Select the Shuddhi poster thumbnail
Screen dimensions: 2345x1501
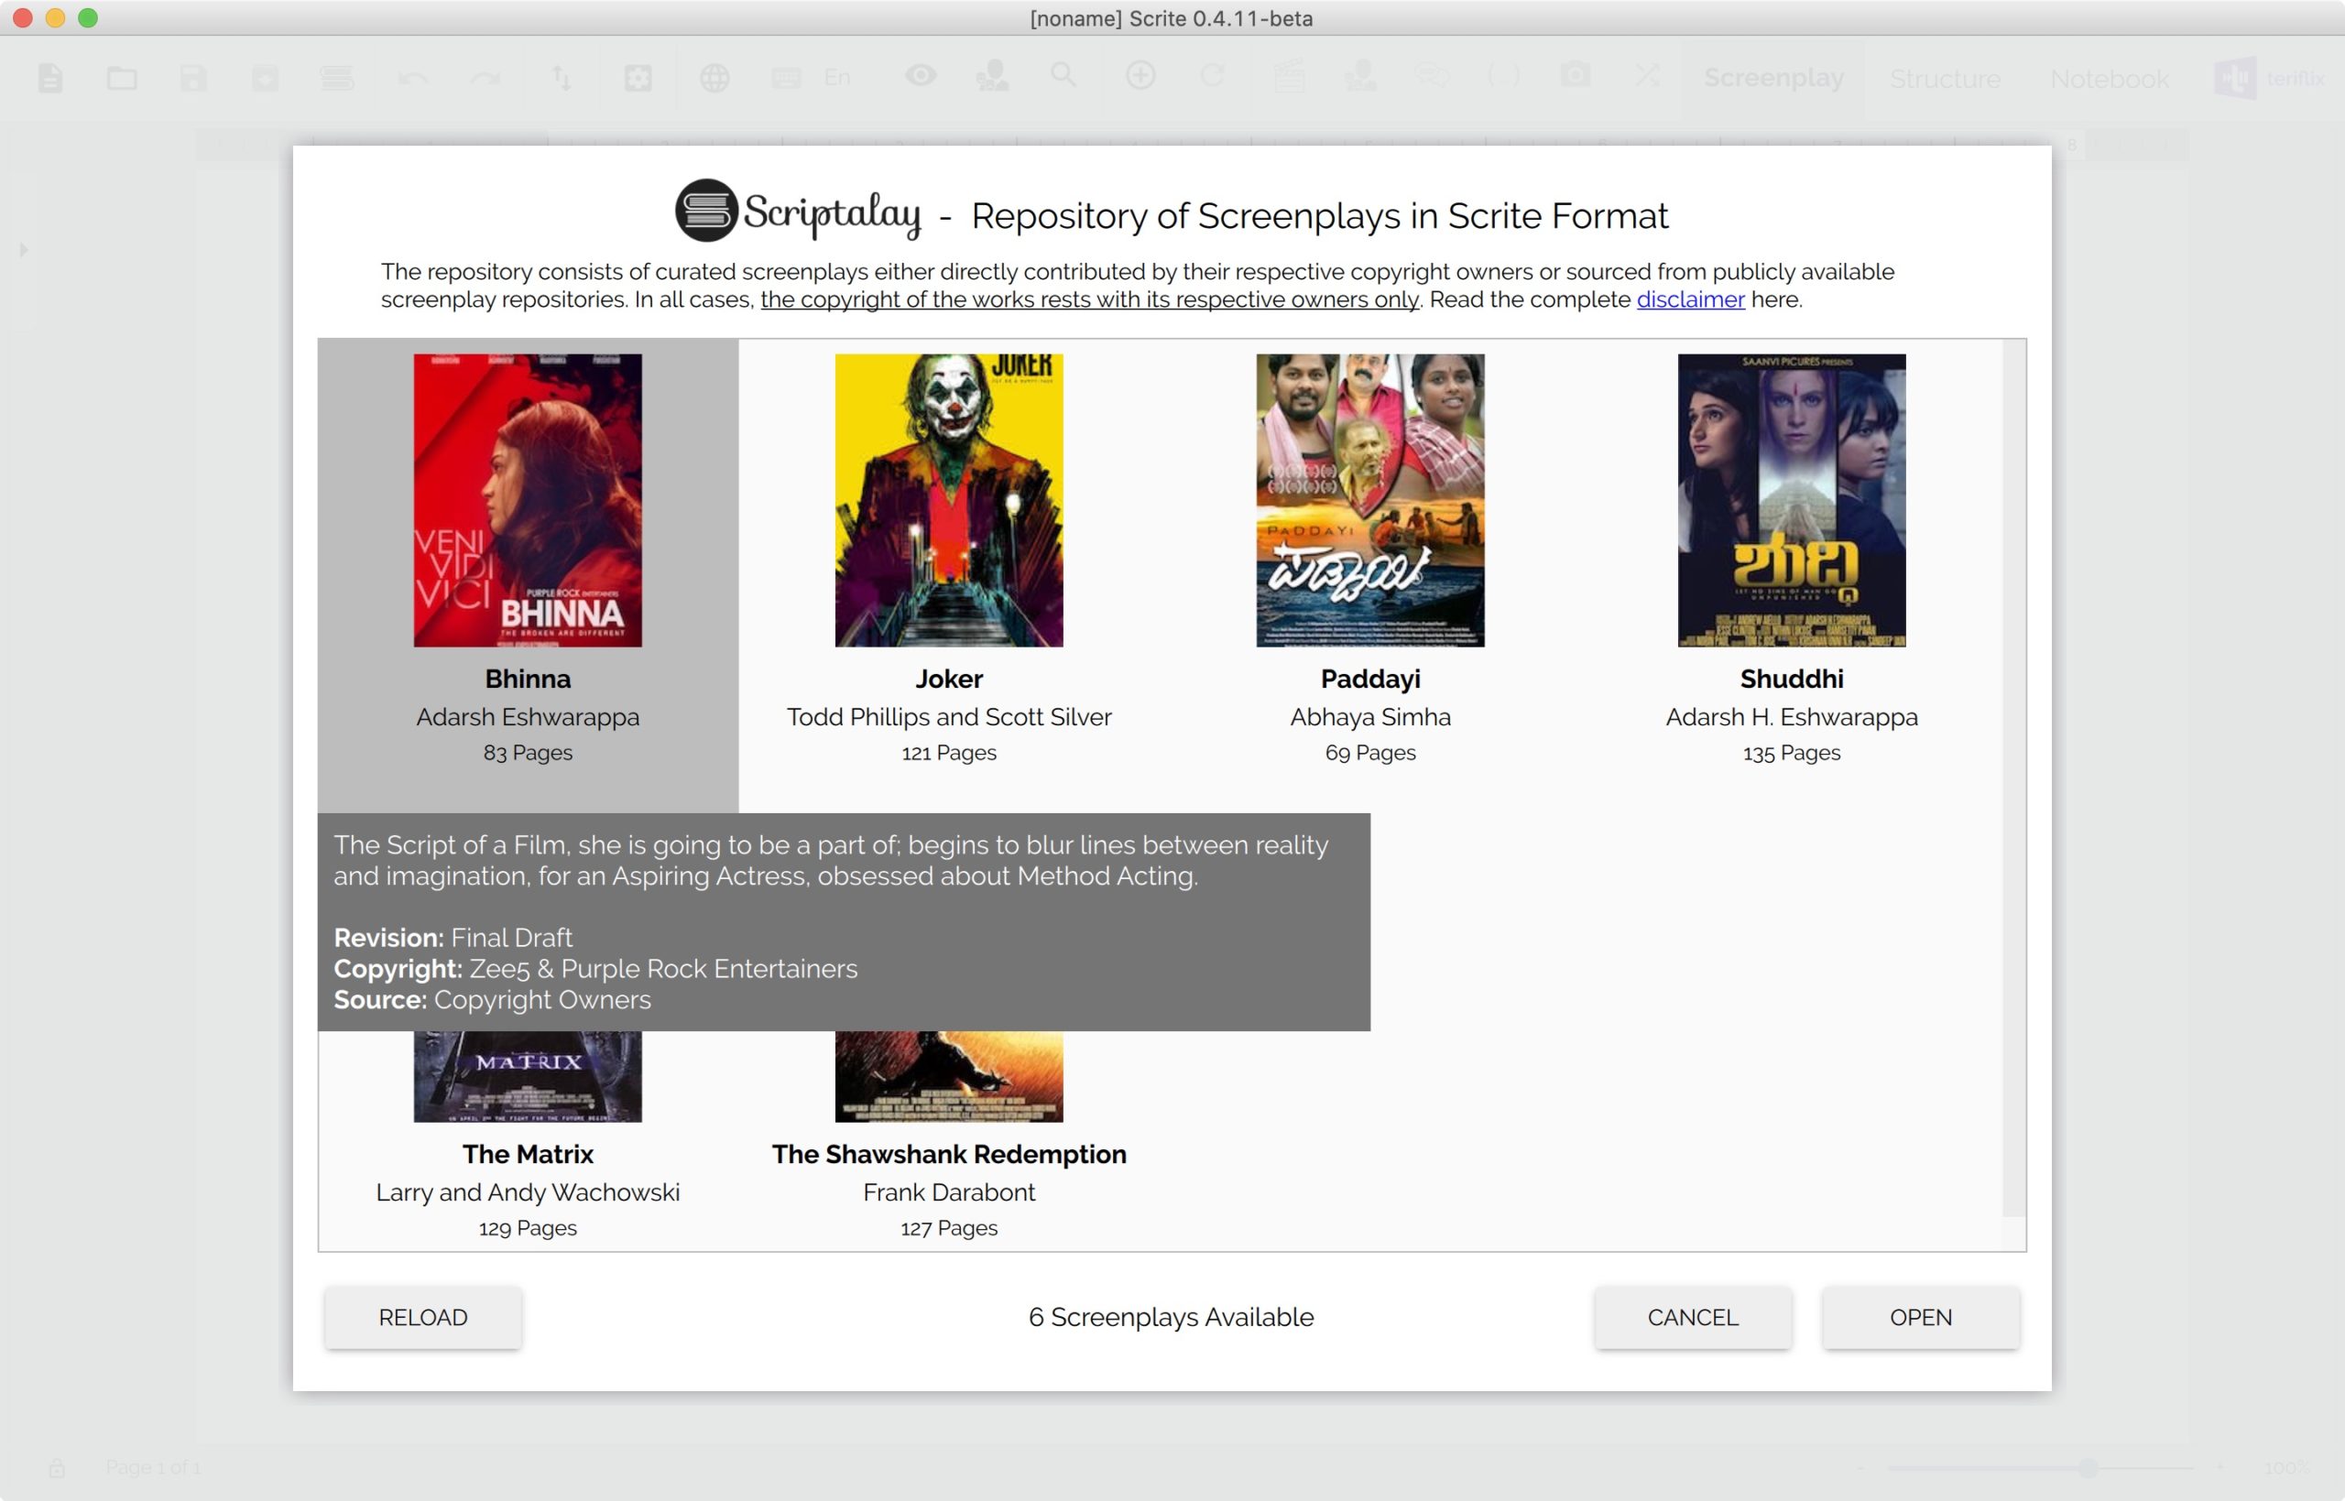click(1792, 500)
